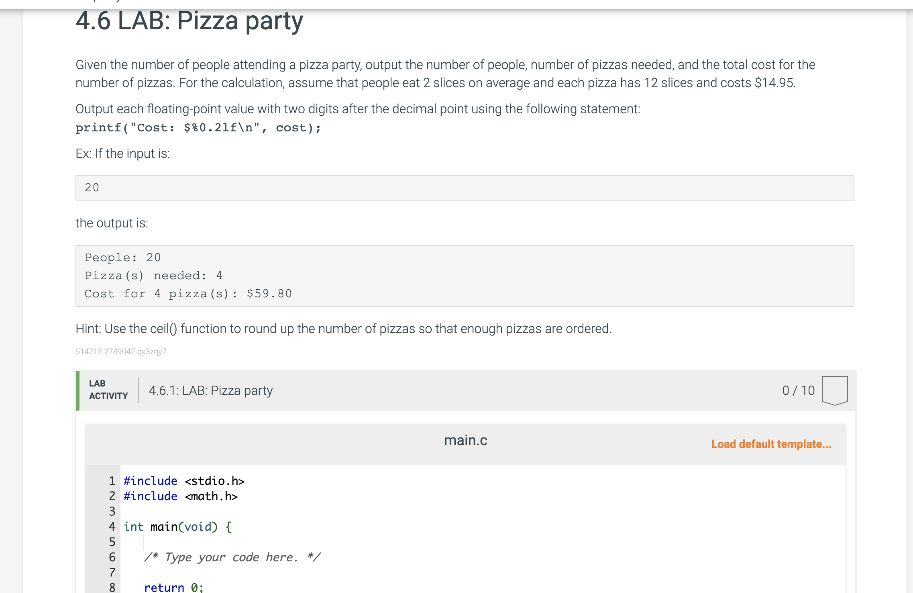Click the Load default template... link
Screen dimensions: 913x593
coord(771,444)
